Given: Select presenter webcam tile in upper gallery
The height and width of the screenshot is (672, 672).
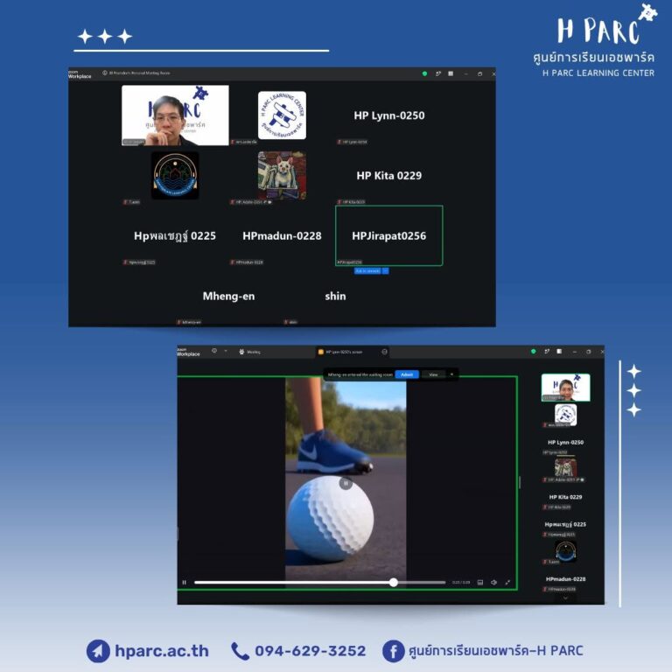Looking at the screenshot, I should [175, 115].
